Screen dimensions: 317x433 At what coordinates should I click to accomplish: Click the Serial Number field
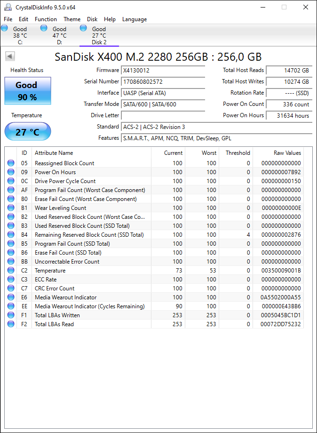click(163, 81)
